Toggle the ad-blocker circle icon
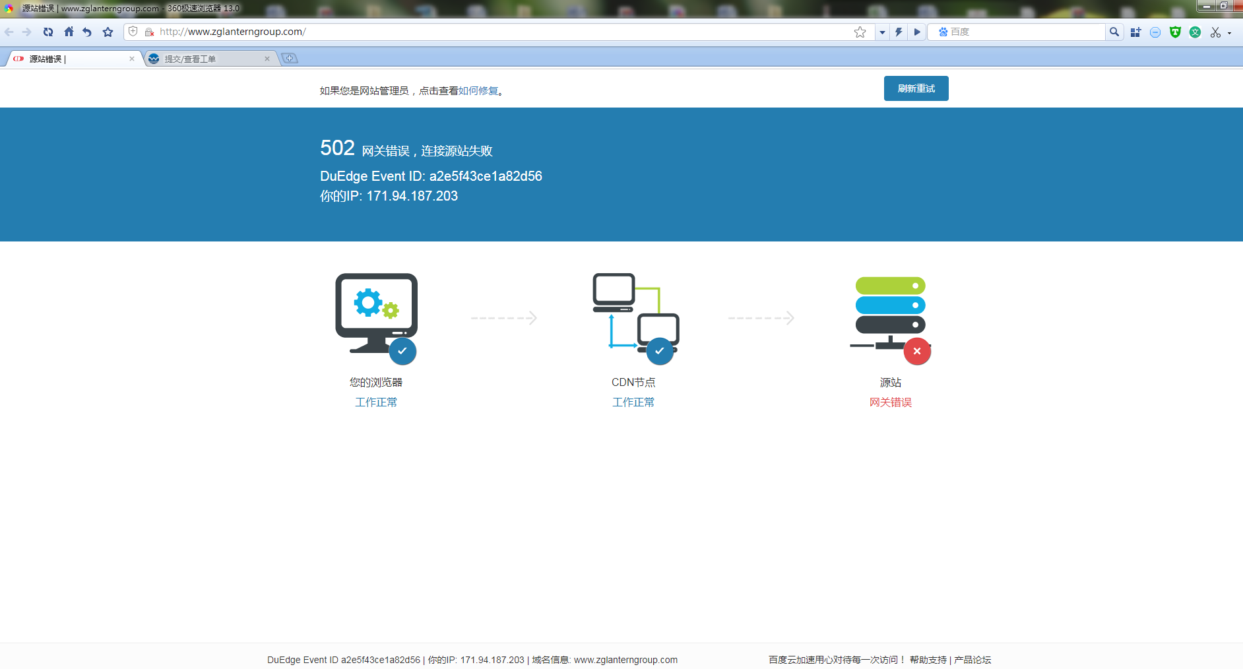Image resolution: width=1243 pixels, height=669 pixels. coord(1155,31)
